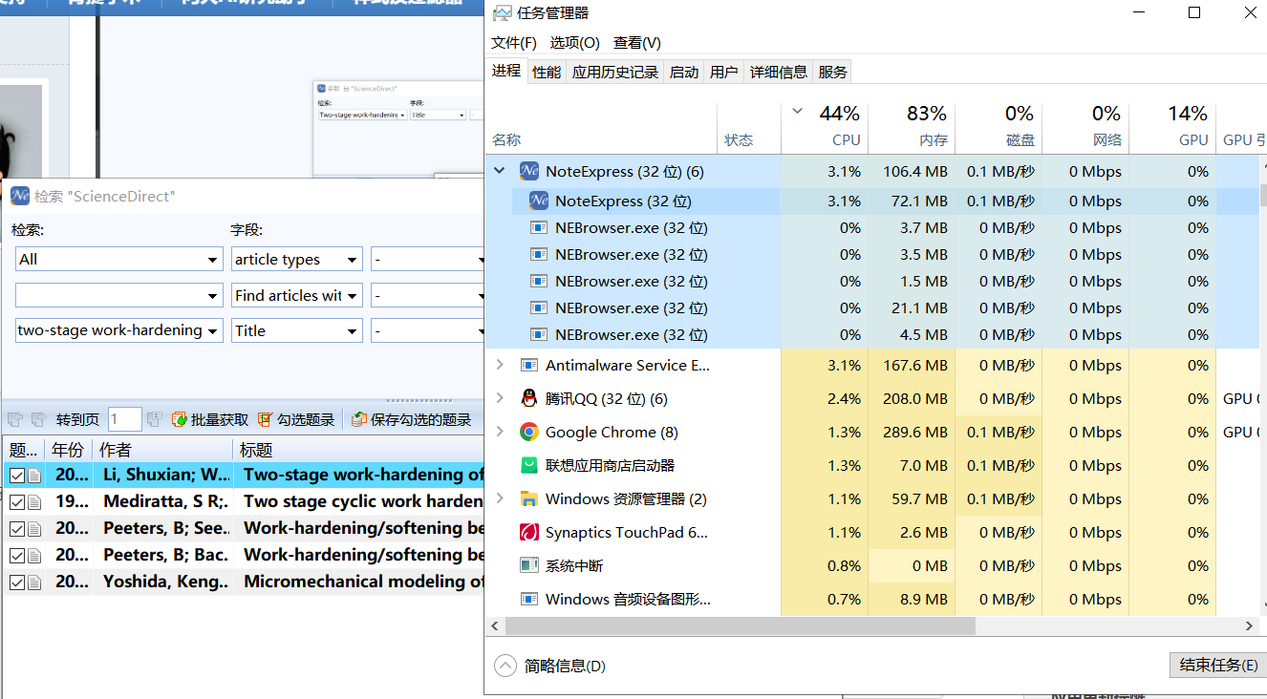Open the 'All' search dropdown

click(x=213, y=260)
